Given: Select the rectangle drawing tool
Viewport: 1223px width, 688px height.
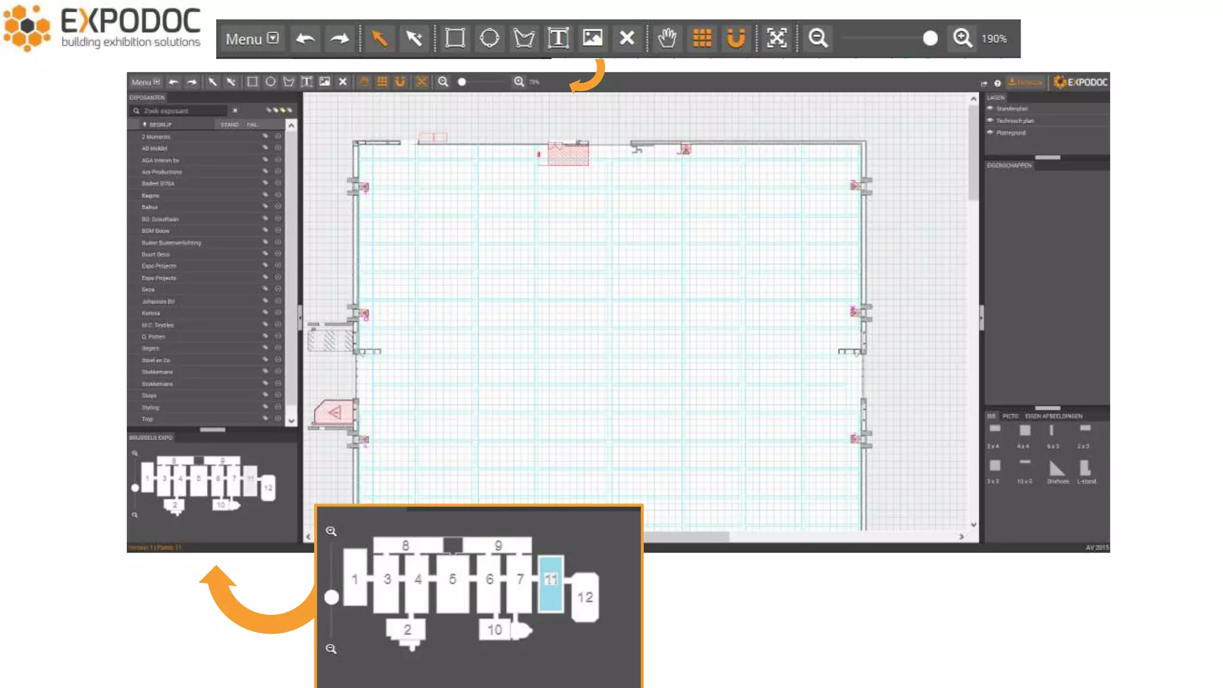Looking at the screenshot, I should click(x=455, y=38).
